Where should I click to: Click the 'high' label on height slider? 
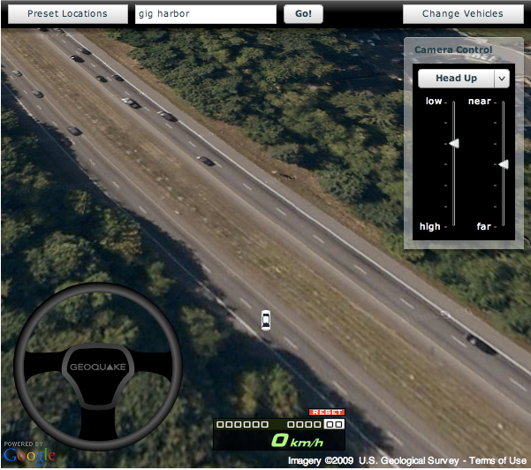[429, 226]
